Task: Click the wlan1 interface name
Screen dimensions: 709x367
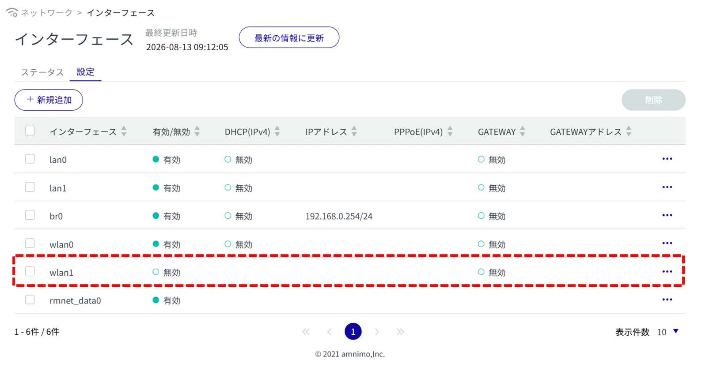Action: pyautogui.click(x=61, y=273)
